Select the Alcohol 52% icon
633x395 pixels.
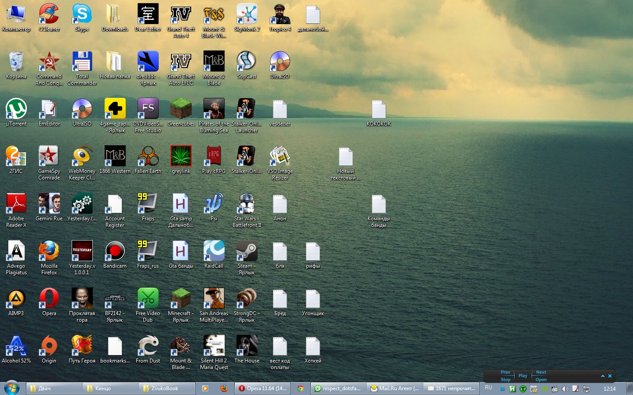pos(16,346)
